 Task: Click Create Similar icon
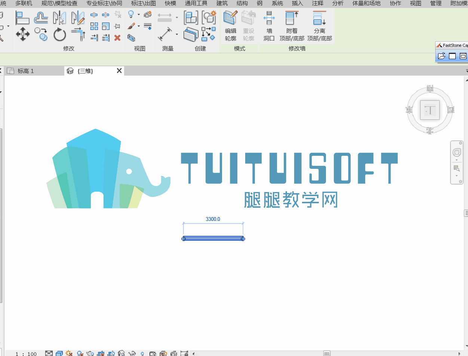pos(209,34)
